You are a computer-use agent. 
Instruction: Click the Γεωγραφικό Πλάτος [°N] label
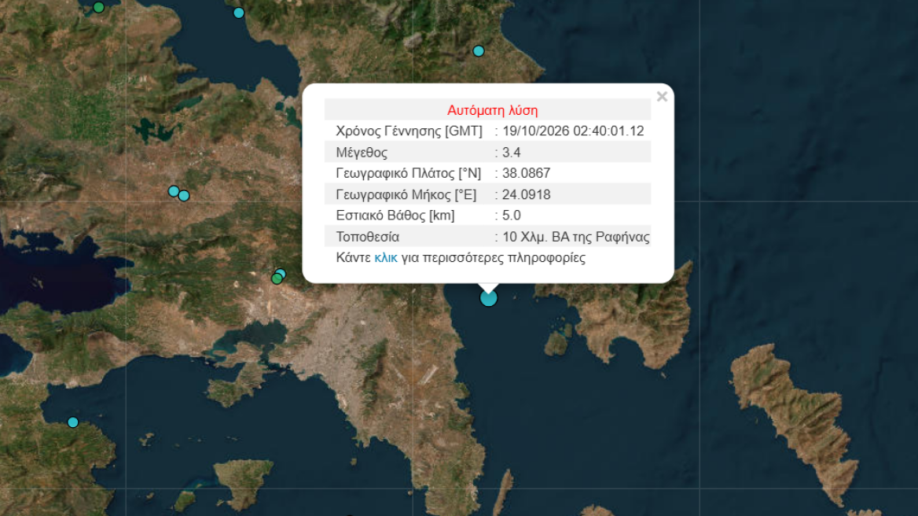point(408,173)
